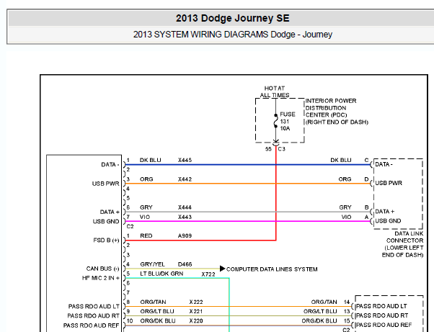The image size is (434, 332).
Task: Click the "X722" circuit code
Action: [208, 274]
